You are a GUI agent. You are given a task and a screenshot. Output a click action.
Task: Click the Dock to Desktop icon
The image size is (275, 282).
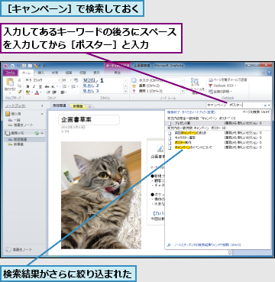point(24,66)
